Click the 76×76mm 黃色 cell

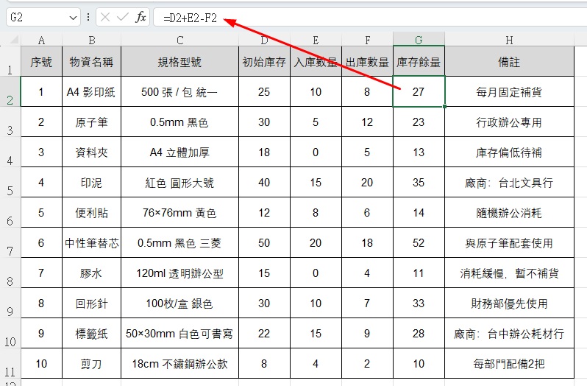pyautogui.click(x=179, y=213)
